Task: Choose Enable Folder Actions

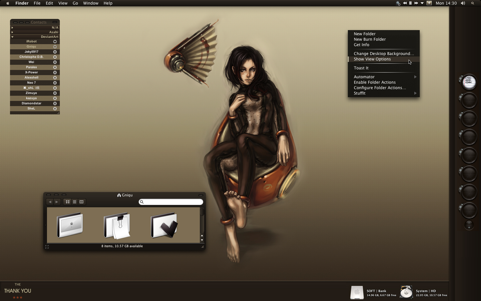Action: (384, 82)
